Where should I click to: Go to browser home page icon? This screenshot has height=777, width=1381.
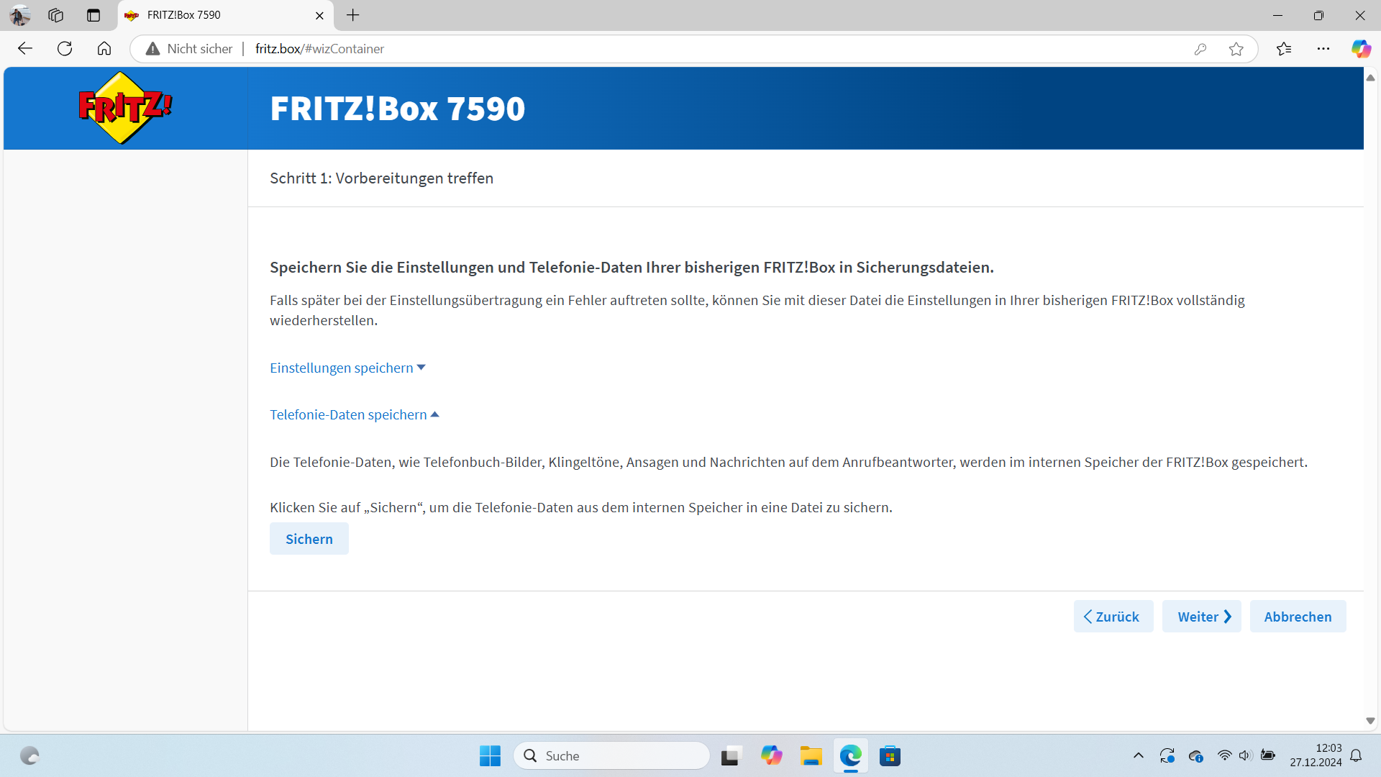tap(104, 48)
